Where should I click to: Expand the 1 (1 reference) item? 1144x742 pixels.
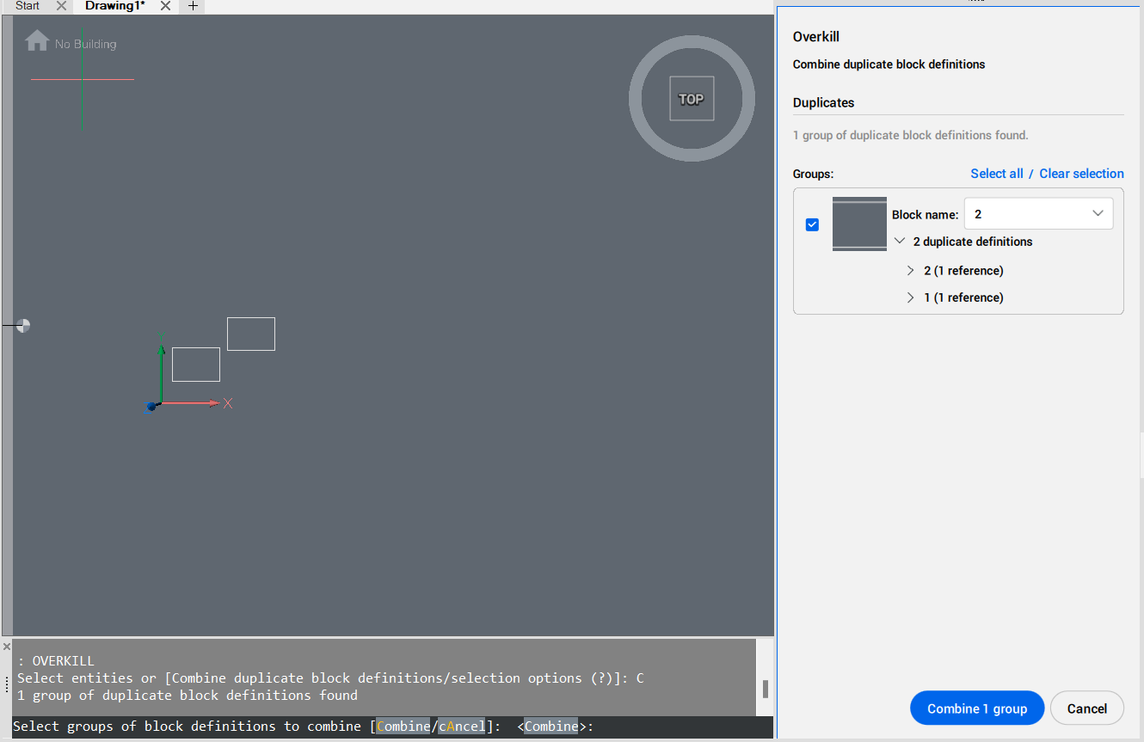coord(911,297)
